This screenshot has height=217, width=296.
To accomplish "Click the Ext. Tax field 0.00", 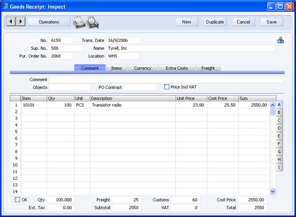I will [x=61, y=207].
